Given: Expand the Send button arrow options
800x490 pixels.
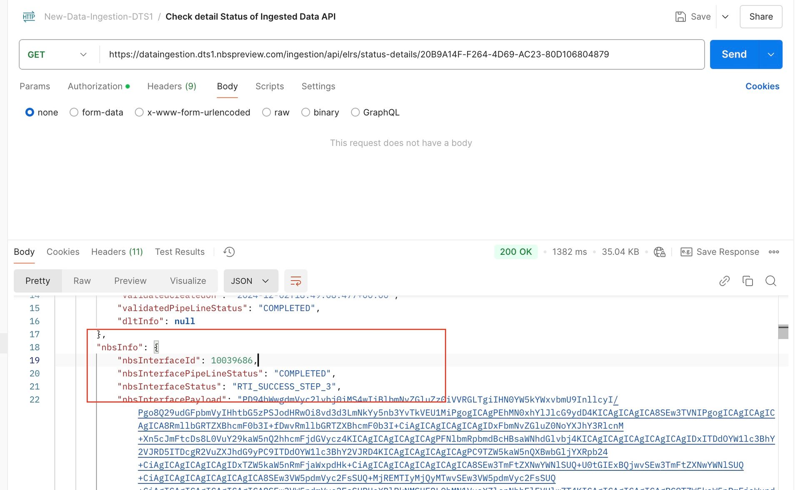Looking at the screenshot, I should (771, 55).
